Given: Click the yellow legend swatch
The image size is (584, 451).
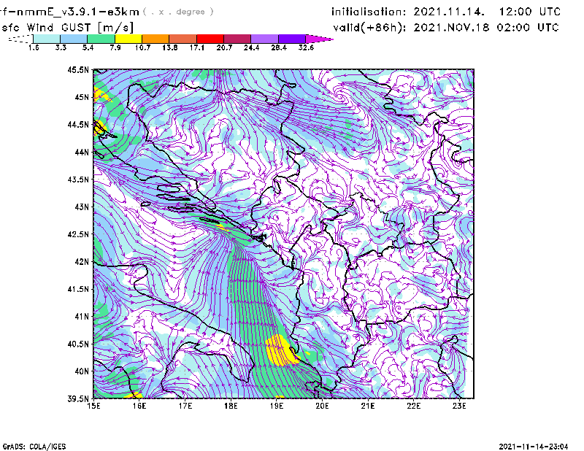Looking at the screenshot, I should point(128,39).
